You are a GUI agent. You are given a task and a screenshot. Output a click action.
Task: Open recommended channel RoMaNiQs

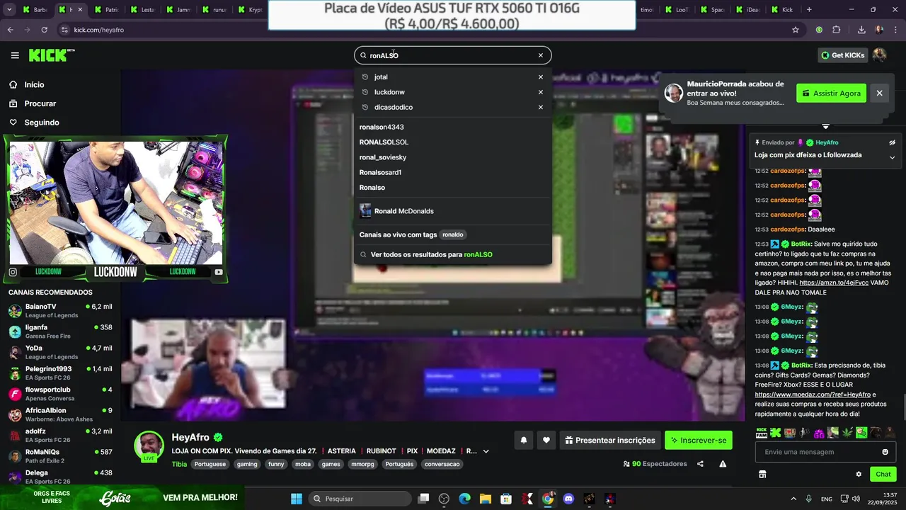60,456
